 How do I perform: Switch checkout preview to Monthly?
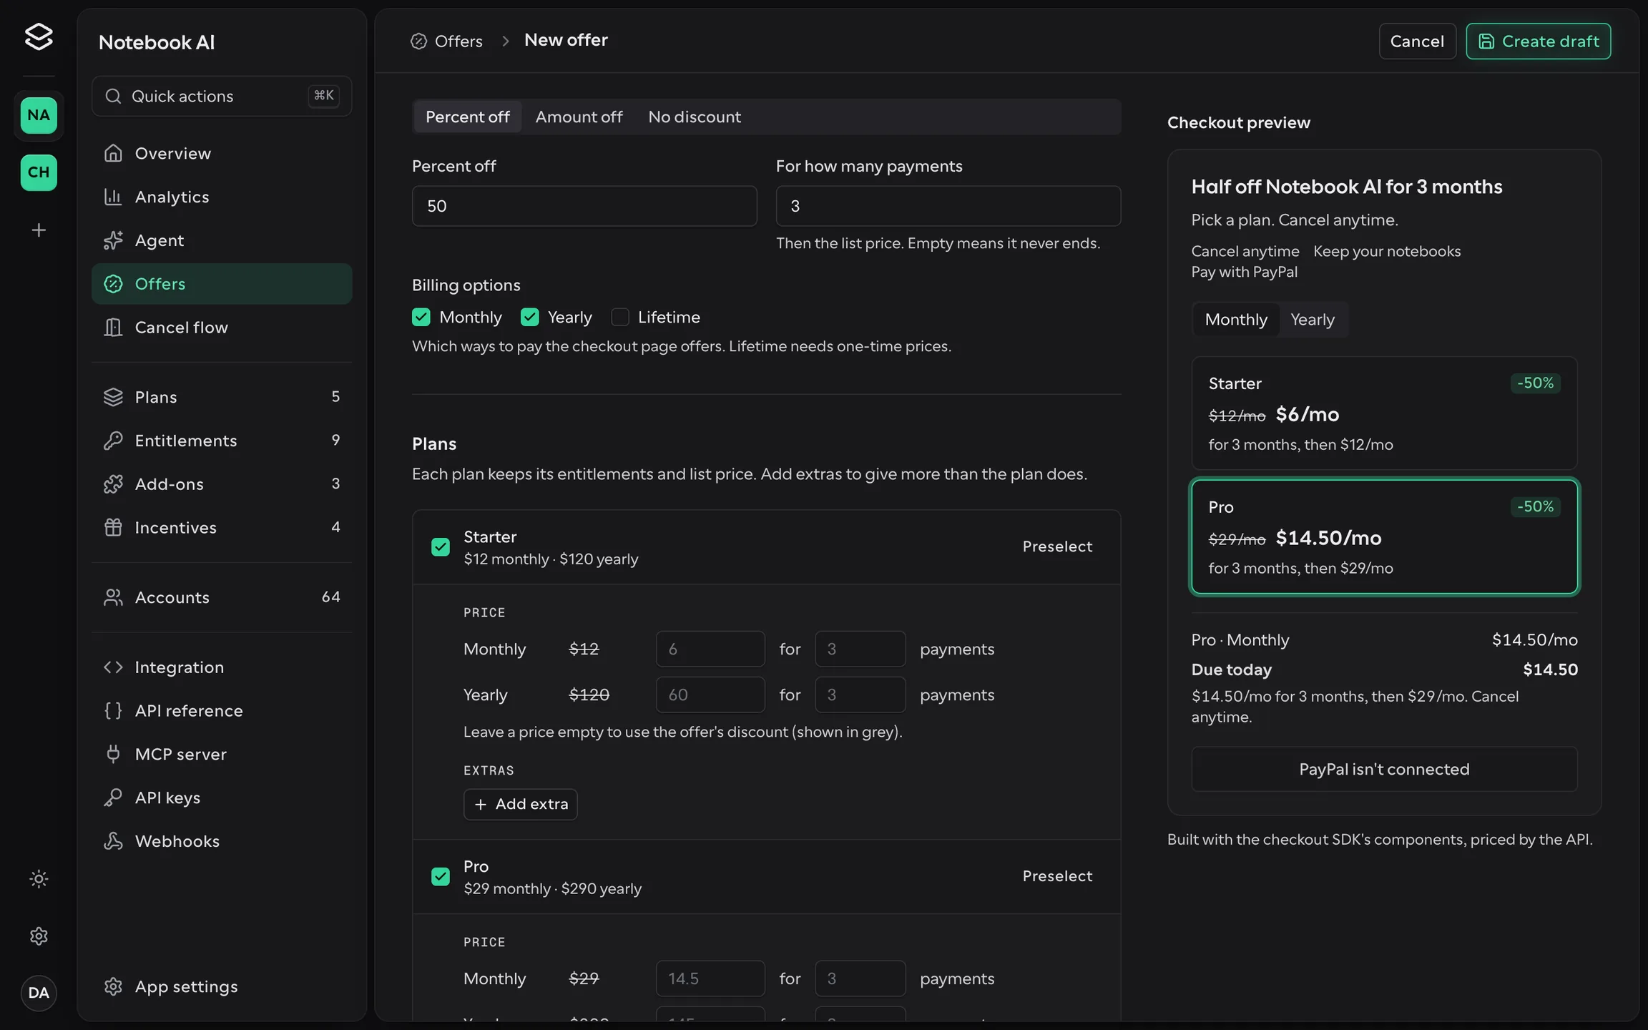(1236, 320)
